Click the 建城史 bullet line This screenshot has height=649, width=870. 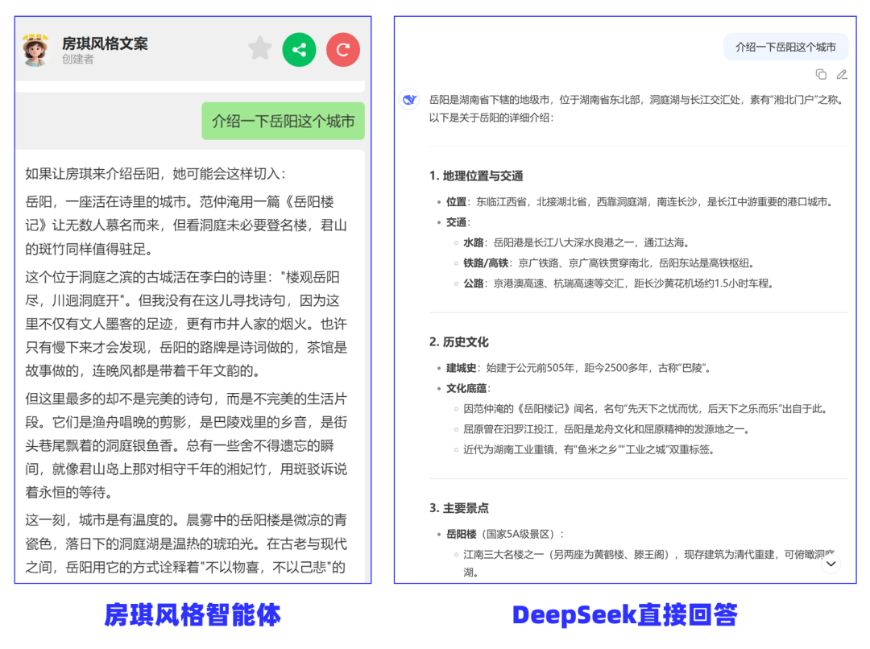coord(578,368)
